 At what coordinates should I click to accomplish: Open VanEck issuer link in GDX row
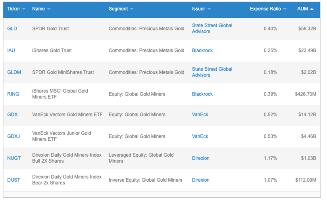point(200,115)
